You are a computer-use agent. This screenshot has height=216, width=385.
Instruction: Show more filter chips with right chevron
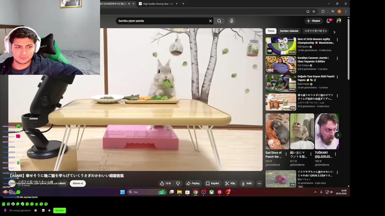(334, 32)
